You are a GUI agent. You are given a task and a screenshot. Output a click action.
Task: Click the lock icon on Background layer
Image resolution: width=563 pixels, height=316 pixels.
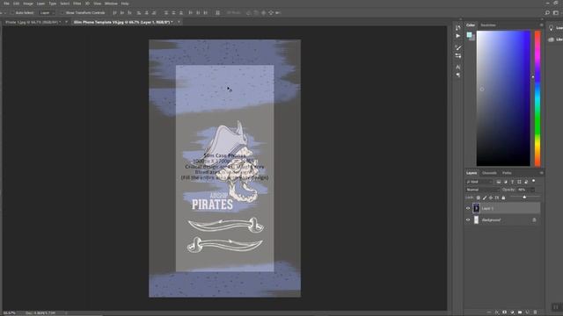click(x=534, y=220)
